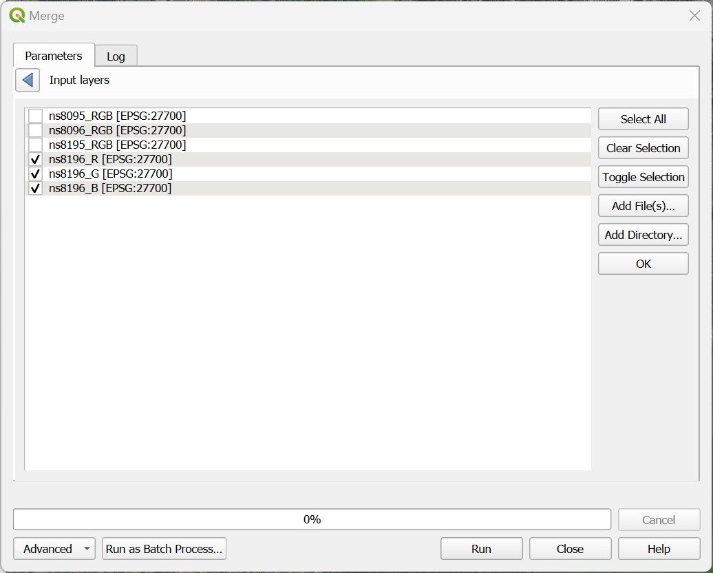The width and height of the screenshot is (713, 573).
Task: Confirm layer selection with OK
Action: (x=643, y=264)
